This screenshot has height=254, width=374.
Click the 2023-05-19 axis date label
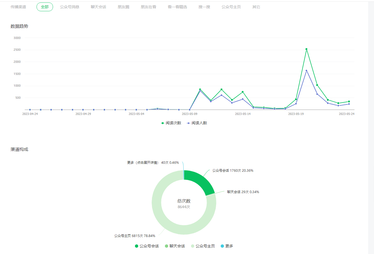click(296, 114)
